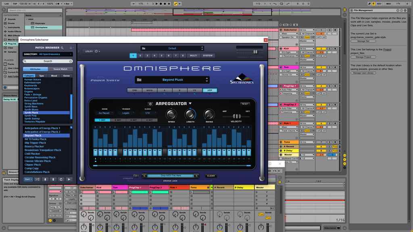Open patch browser search magnifier icon
The width and height of the screenshot is (413, 232).
[x=62, y=48]
